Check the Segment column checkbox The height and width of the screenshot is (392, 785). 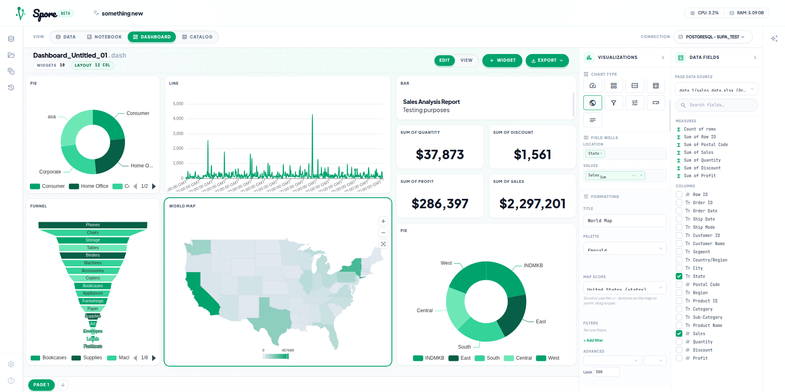pyautogui.click(x=679, y=252)
